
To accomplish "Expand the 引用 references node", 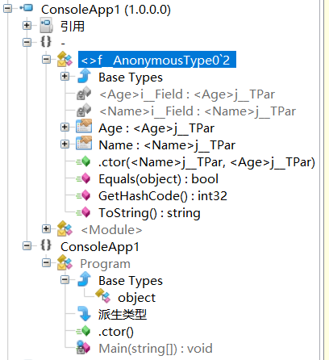I will (x=27, y=25).
